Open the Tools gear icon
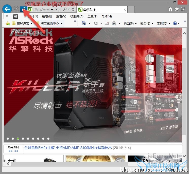 (183, 9)
